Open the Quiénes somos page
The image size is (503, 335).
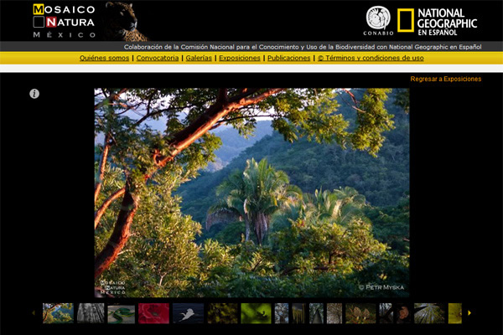[x=104, y=58]
